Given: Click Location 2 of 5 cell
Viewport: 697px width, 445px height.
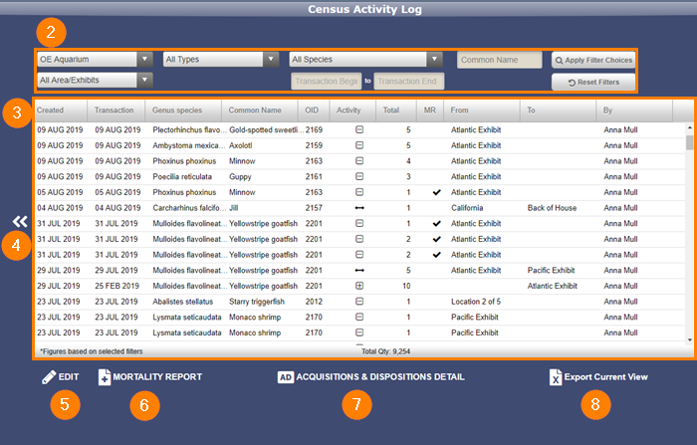Looking at the screenshot, I should [x=476, y=302].
